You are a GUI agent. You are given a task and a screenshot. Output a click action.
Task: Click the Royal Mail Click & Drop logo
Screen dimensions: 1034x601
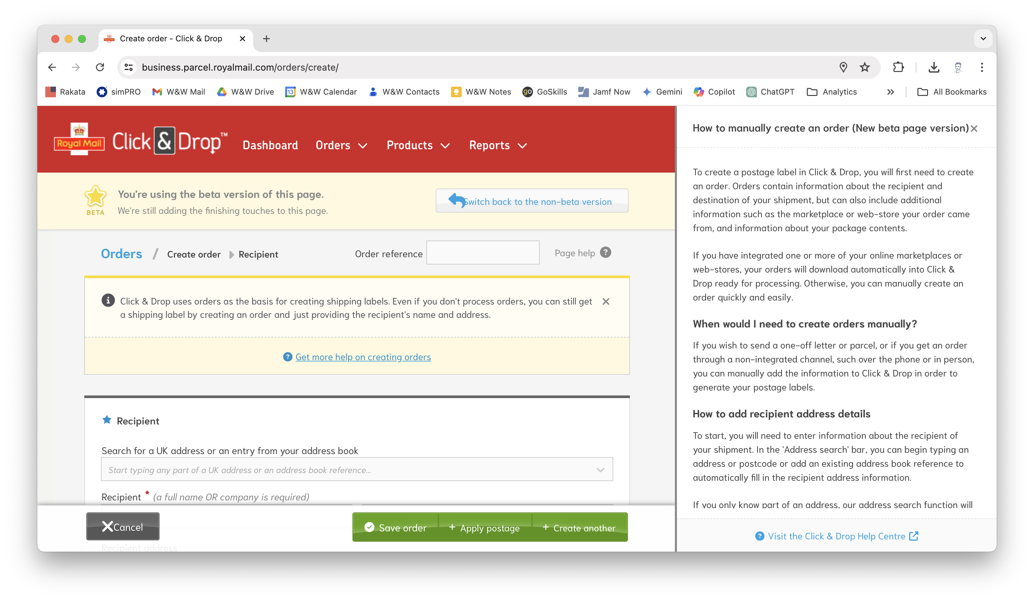pos(140,141)
